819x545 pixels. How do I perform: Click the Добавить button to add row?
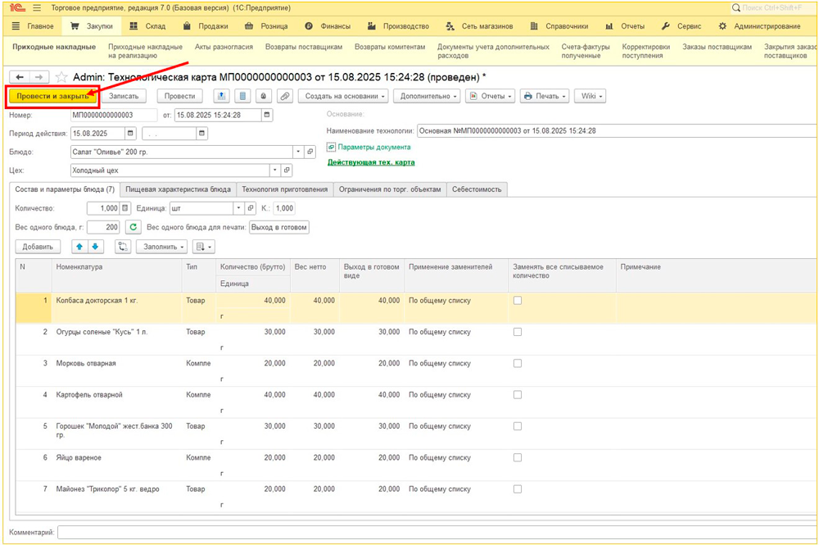point(38,246)
